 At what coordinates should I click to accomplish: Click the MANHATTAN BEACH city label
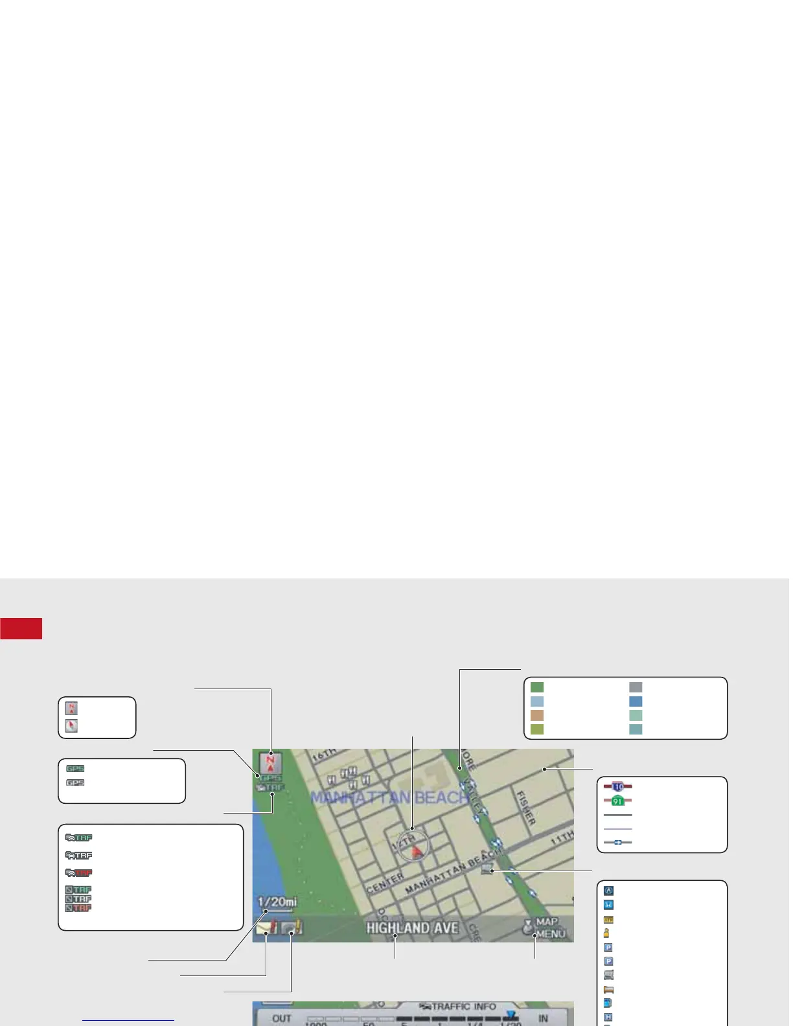pos(390,797)
